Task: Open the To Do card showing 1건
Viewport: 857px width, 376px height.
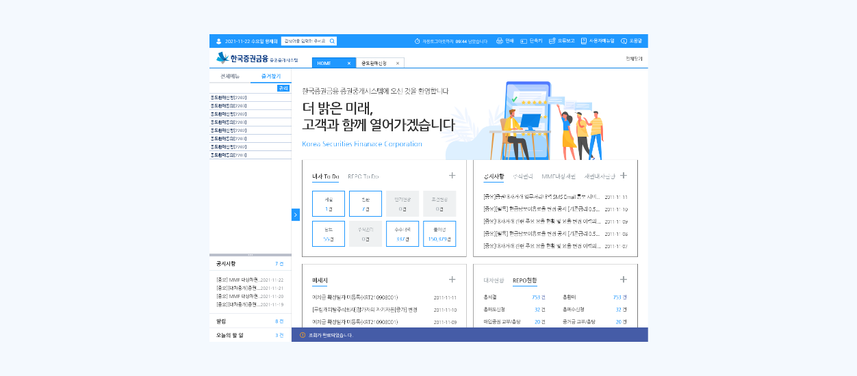Action: coord(329,204)
